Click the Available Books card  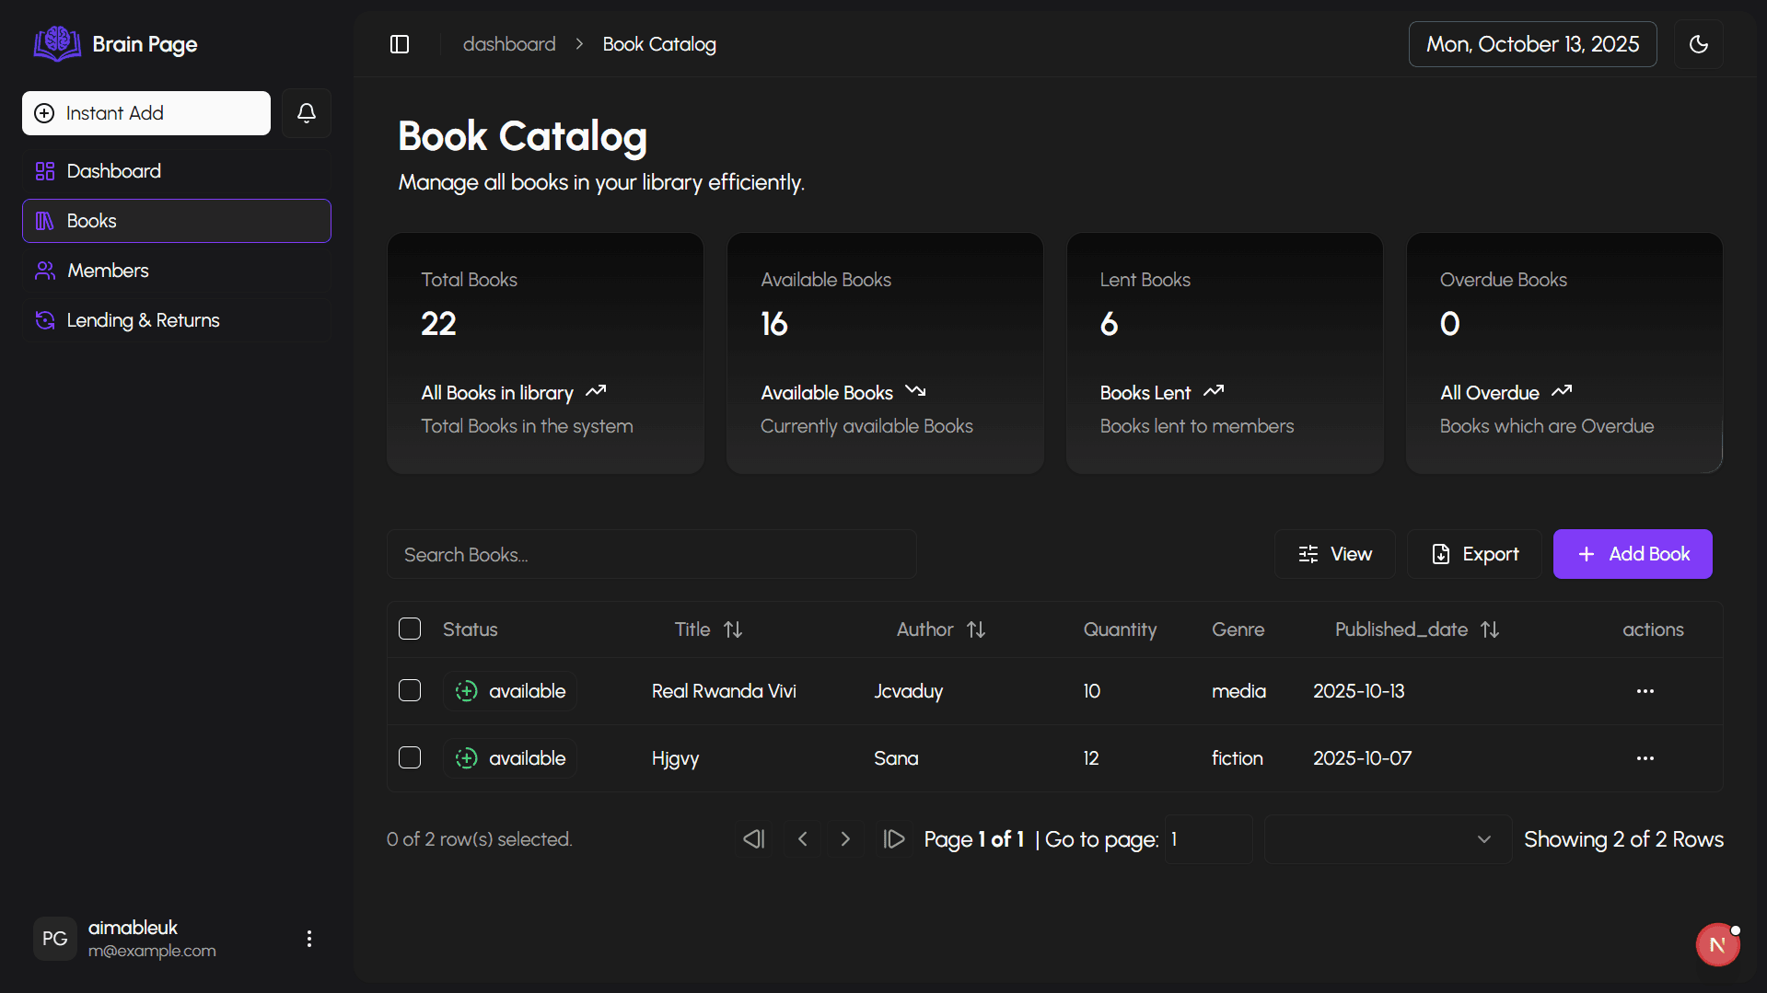[885, 353]
